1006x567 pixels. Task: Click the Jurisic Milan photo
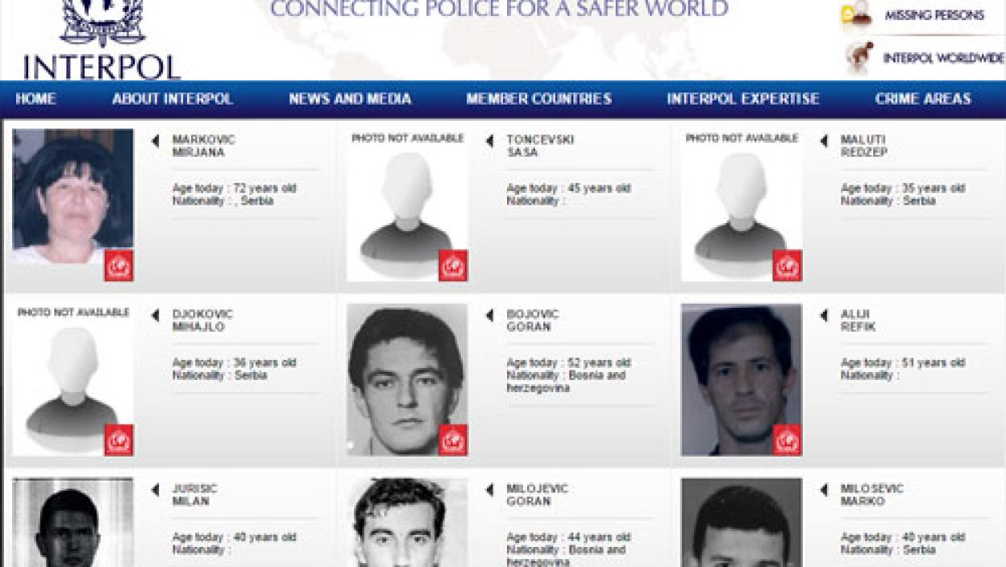(73, 523)
